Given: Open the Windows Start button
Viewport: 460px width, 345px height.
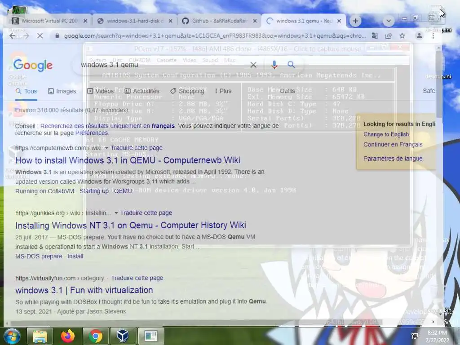Looking at the screenshot, I should pos(11,336).
